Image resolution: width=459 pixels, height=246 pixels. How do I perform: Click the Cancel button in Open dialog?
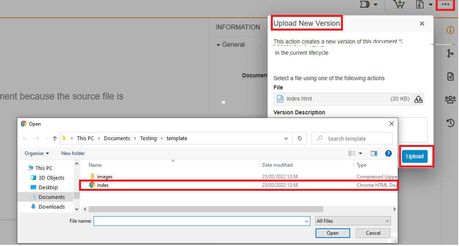[373, 233]
